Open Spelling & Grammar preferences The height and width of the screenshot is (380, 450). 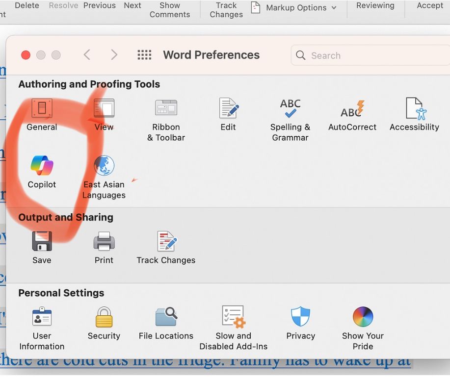point(290,120)
